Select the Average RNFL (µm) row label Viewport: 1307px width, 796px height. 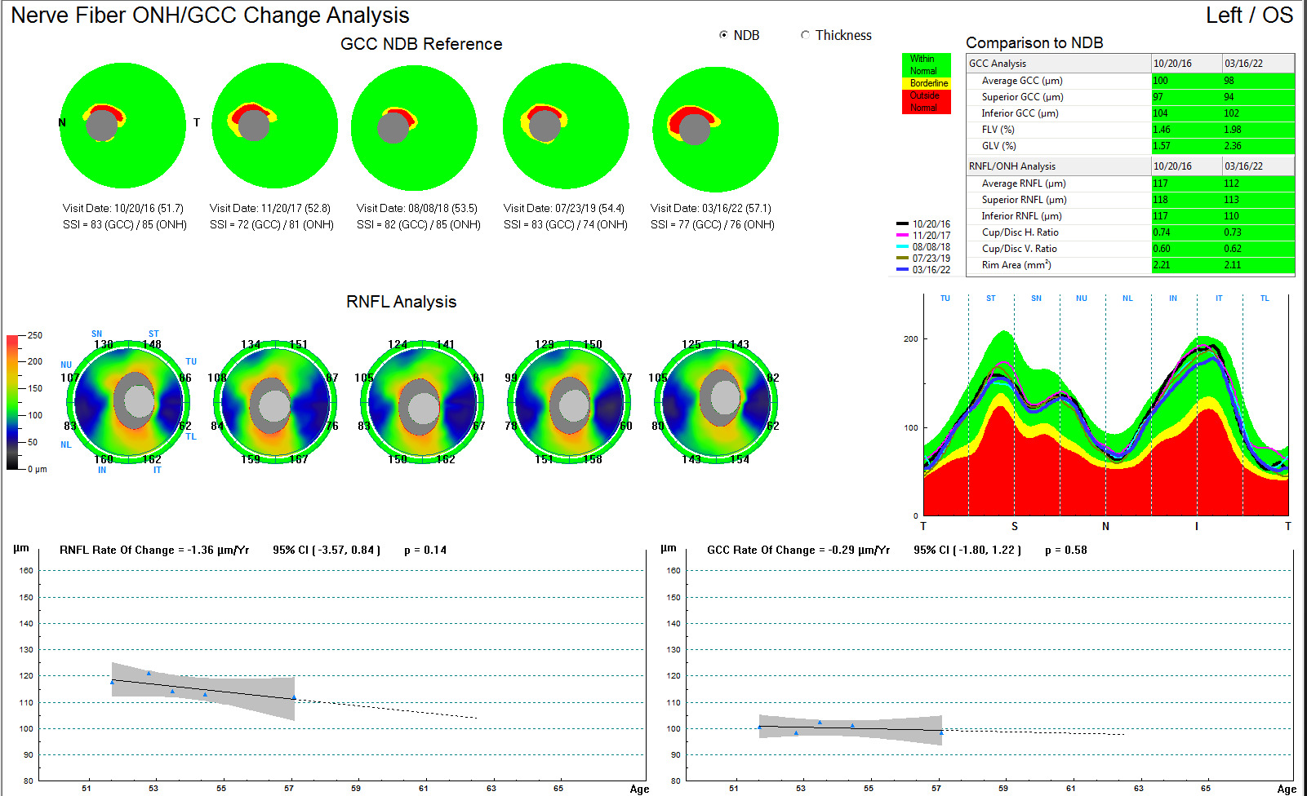[1024, 184]
